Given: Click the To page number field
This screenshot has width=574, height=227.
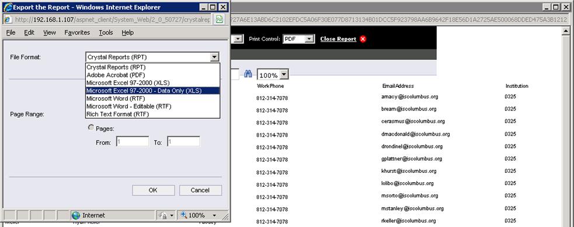Looking at the screenshot, I should coord(183,141).
